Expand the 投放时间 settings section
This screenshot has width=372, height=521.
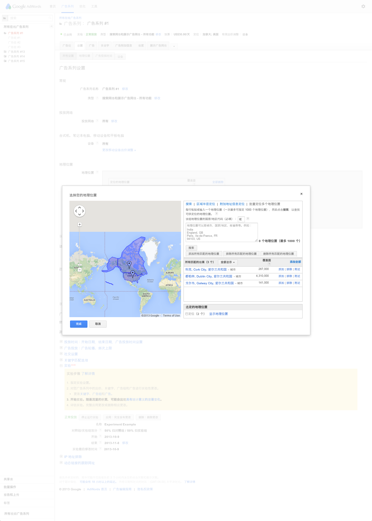(x=61, y=342)
